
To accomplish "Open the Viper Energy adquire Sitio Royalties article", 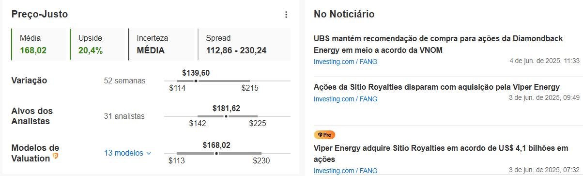I will tap(441, 153).
